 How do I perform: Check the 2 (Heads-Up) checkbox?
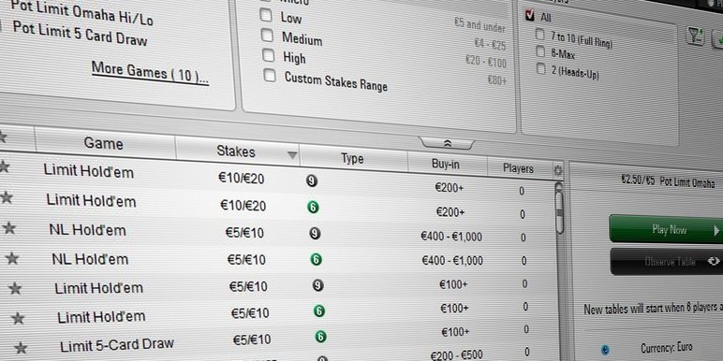pos(541,68)
